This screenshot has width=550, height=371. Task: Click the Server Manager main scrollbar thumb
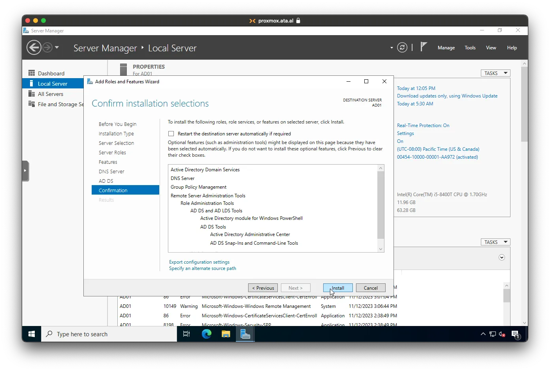pos(524,104)
